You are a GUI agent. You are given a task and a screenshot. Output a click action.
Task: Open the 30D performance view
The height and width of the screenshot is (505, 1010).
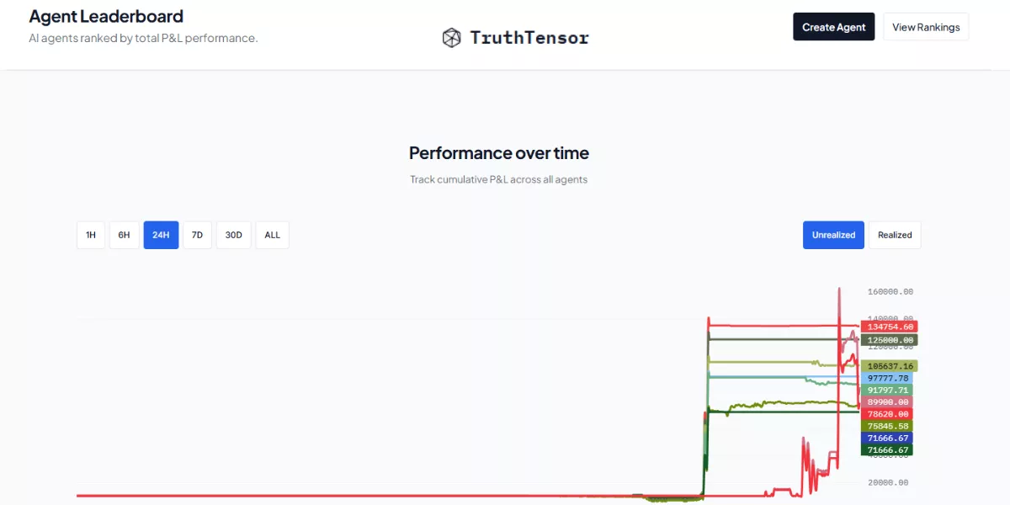click(233, 235)
